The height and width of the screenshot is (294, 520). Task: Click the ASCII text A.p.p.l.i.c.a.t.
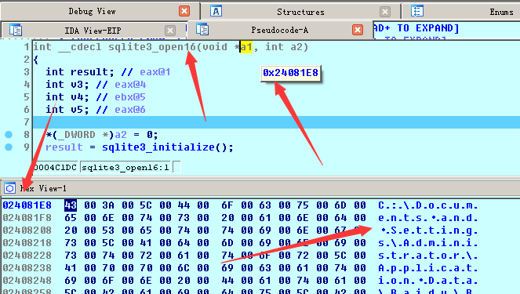coord(428,268)
